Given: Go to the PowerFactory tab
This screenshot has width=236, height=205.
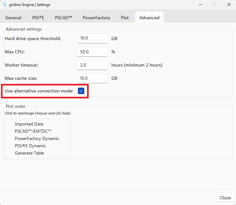Looking at the screenshot, I should [x=96, y=18].
